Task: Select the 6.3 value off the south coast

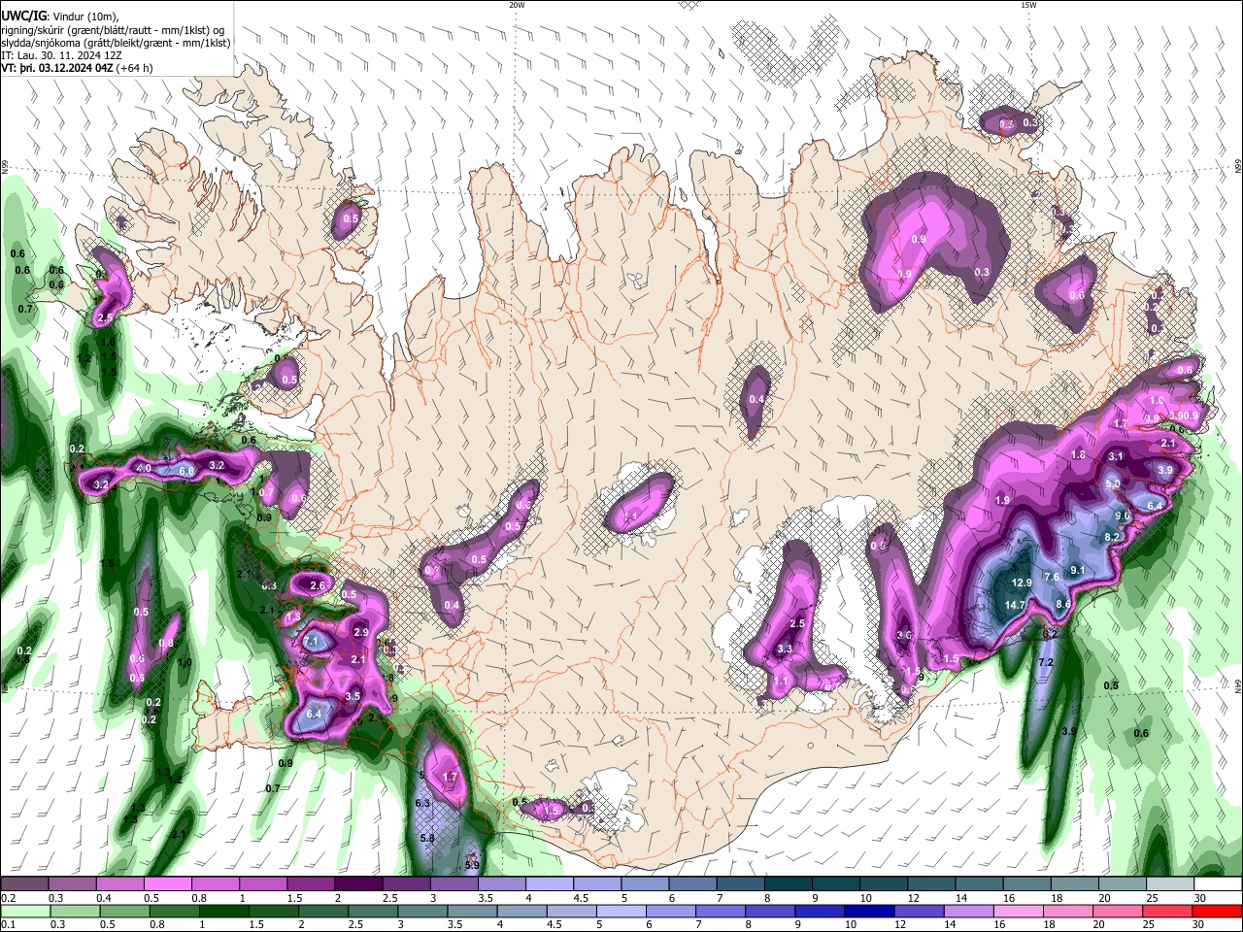Action: click(x=422, y=804)
